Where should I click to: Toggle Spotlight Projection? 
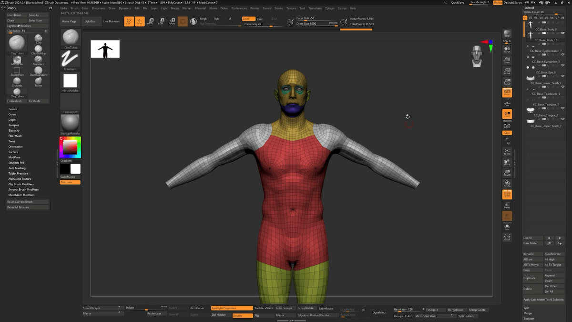pyautogui.click(x=232, y=308)
